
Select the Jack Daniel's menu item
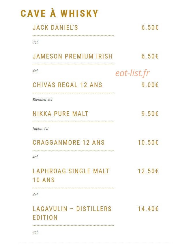[x=55, y=28]
